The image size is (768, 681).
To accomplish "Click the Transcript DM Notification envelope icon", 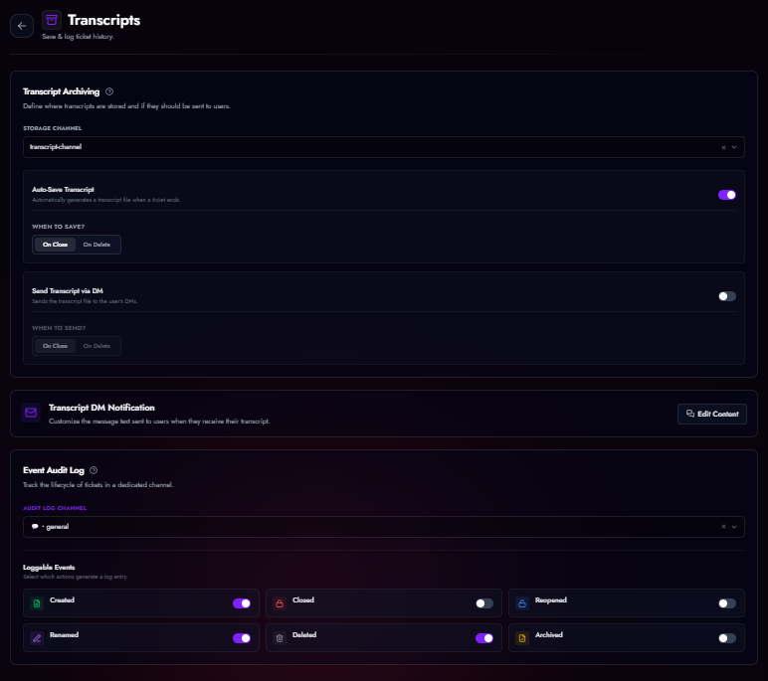I will [x=31, y=413].
